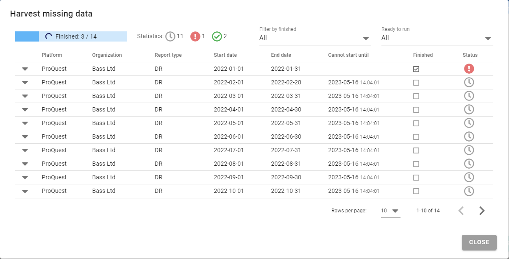Toggle Finished checkbox for 2022-03-01 row
This screenshot has height=259, width=509.
(416, 96)
